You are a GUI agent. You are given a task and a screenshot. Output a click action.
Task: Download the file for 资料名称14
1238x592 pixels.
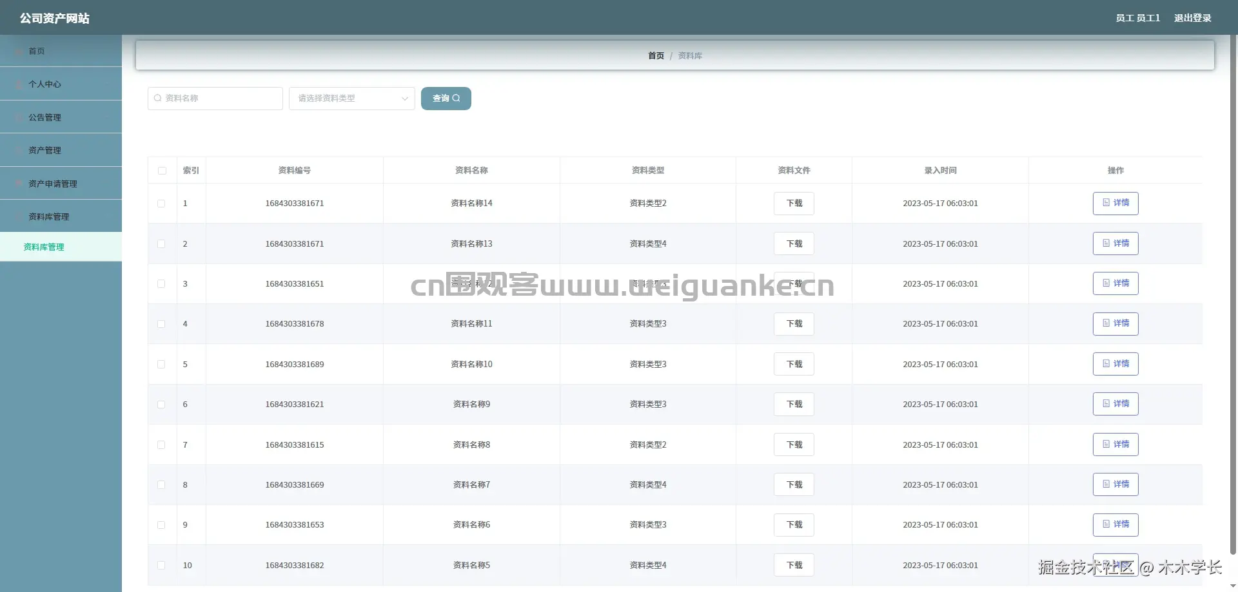coord(794,204)
